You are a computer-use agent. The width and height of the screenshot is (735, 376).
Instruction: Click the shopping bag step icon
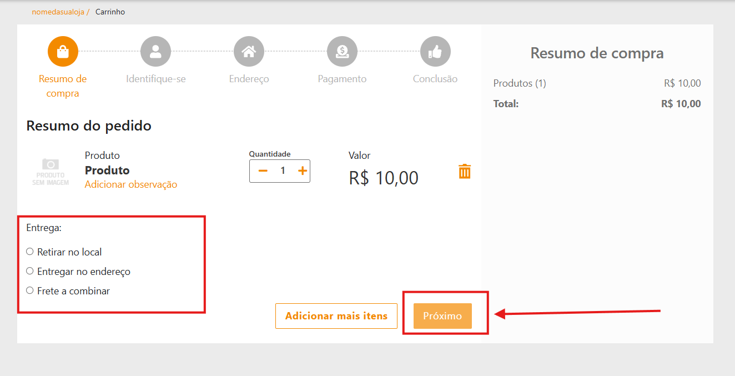(63, 51)
